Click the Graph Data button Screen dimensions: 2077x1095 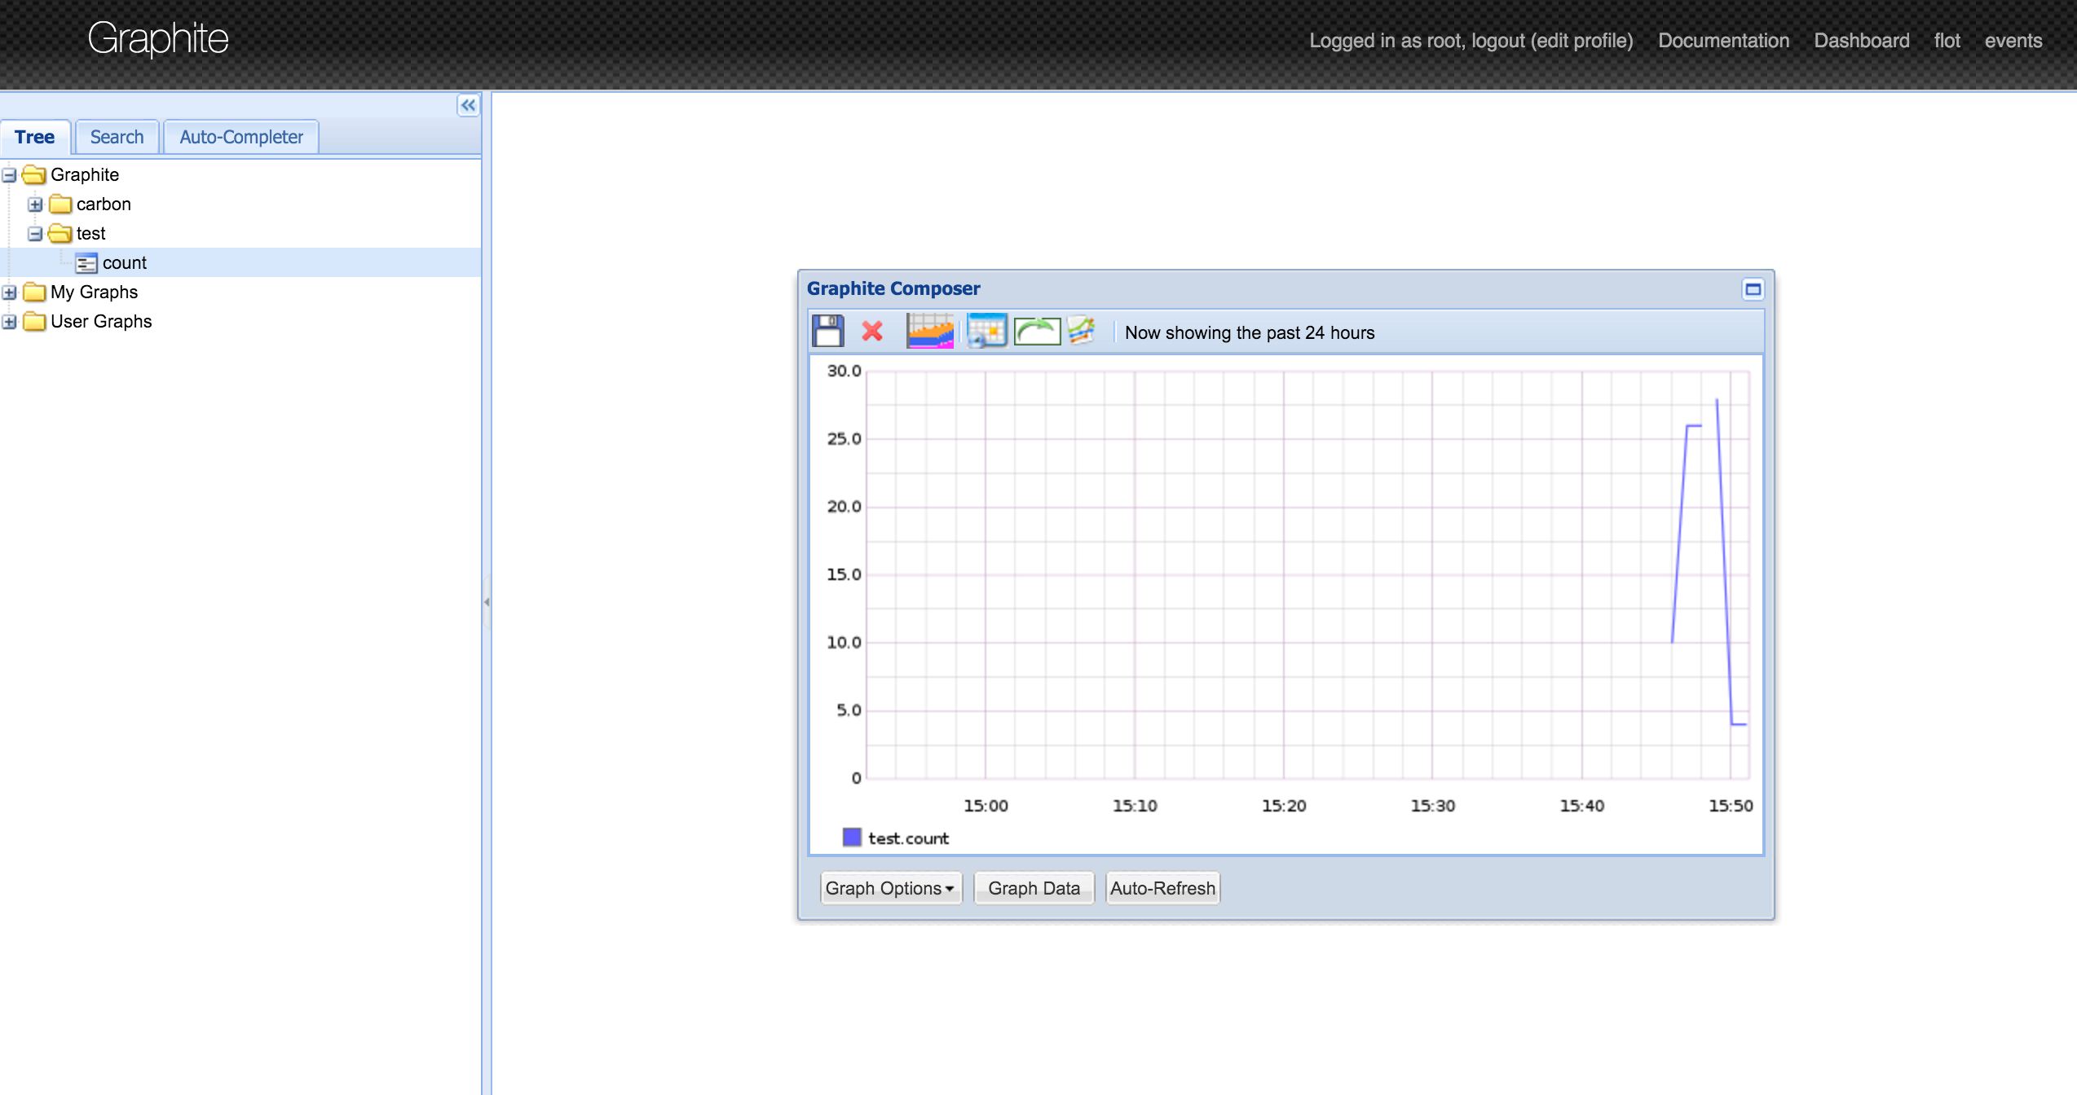click(x=1034, y=888)
